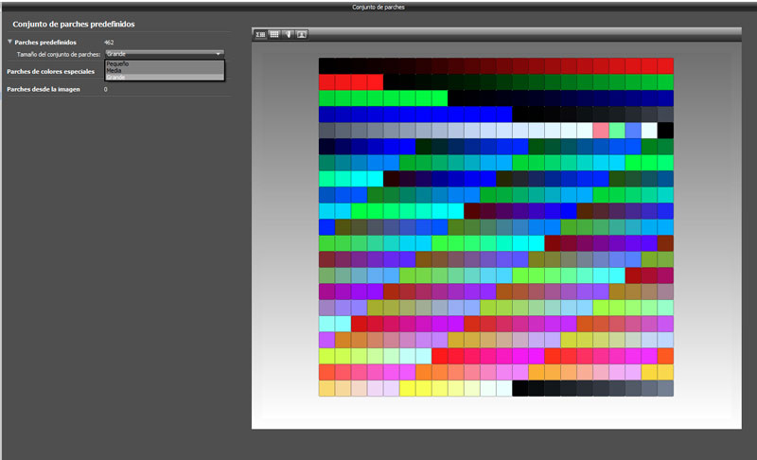Select the top-left black patch in the chart
Screen dimensions: 757x460
(326, 66)
